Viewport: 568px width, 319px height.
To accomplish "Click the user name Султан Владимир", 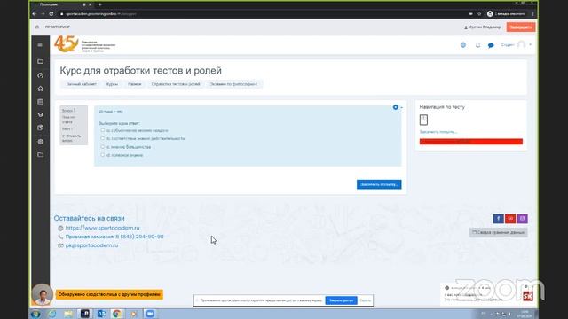I will (485, 27).
